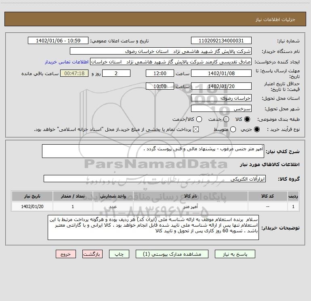Image resolution: width=311 pixels, height=301 pixels.
Task: Click the 'نام کالا' column header
Action: [190, 196]
